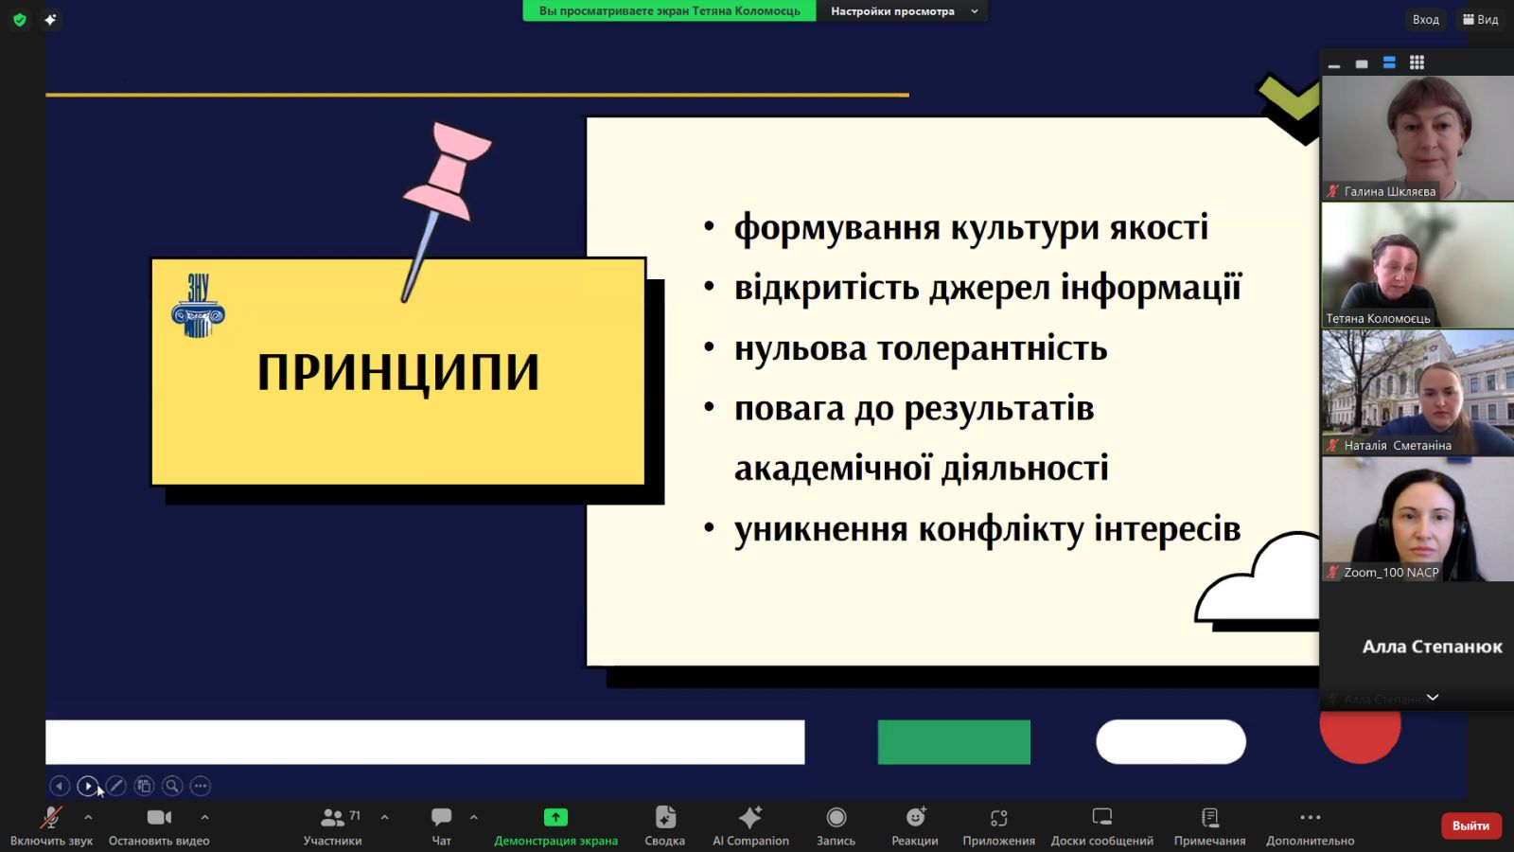Open the Apps (Приложения) panel
The image size is (1514, 852).
tap(998, 825)
